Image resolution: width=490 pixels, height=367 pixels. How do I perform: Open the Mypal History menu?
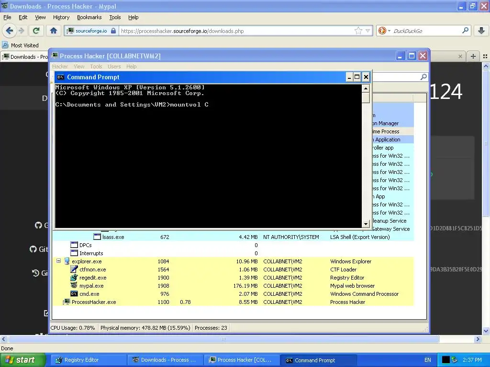pyautogui.click(x=61, y=17)
